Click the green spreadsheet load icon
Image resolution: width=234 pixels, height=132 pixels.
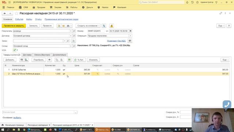tap(69, 60)
